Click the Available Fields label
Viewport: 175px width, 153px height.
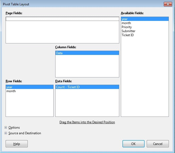point(132,13)
